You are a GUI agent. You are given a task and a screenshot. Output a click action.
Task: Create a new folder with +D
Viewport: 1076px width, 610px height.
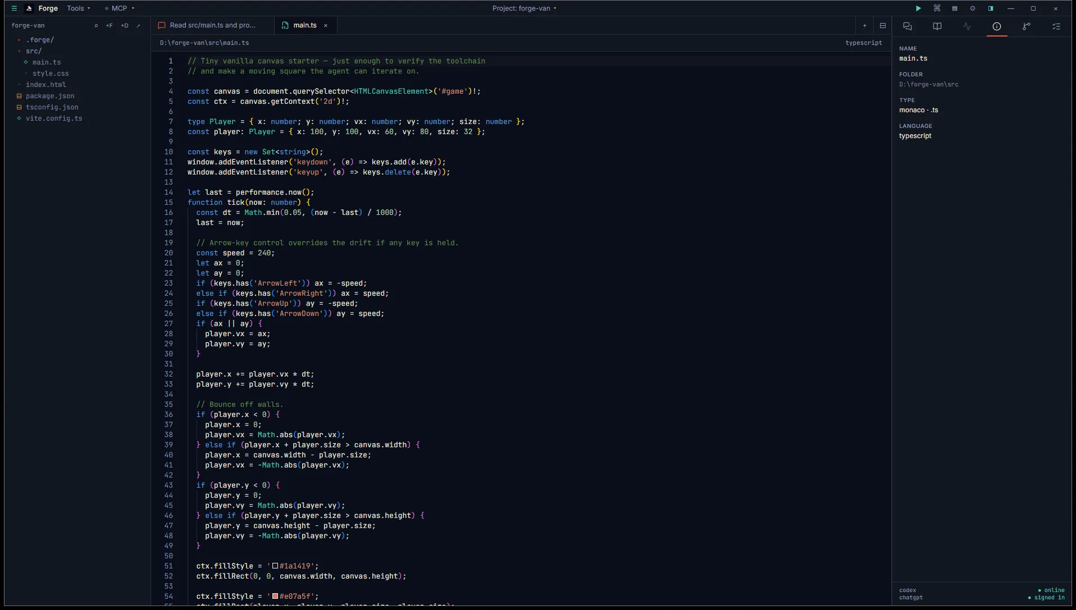click(x=125, y=25)
